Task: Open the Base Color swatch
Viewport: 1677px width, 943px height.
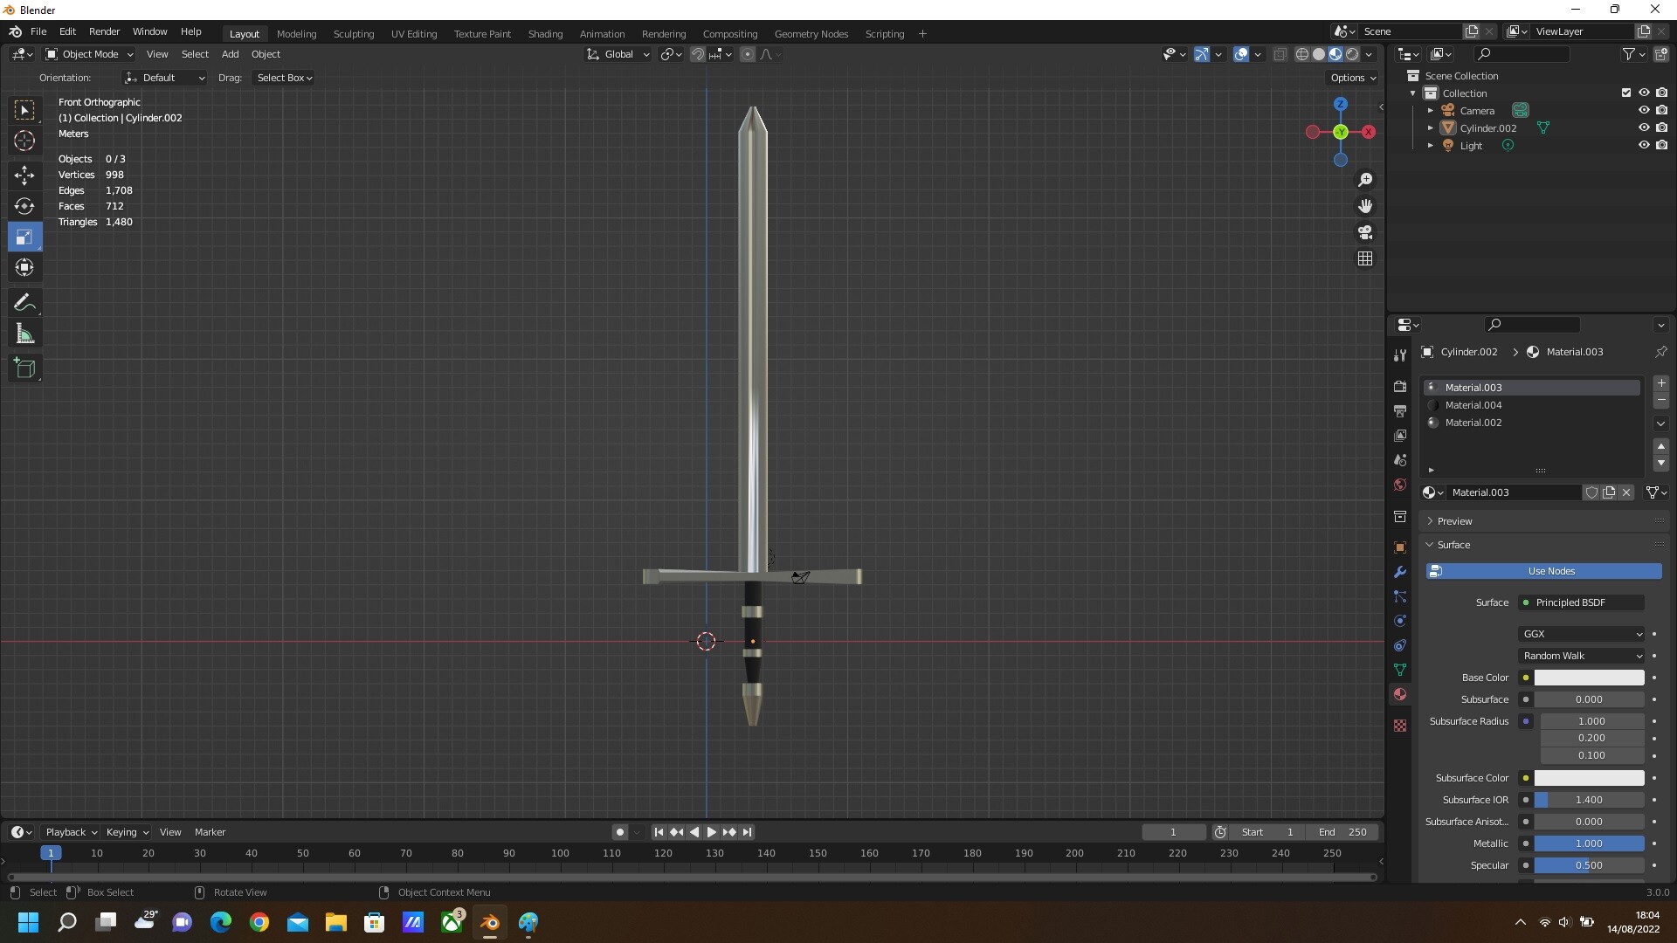Action: pos(1588,678)
